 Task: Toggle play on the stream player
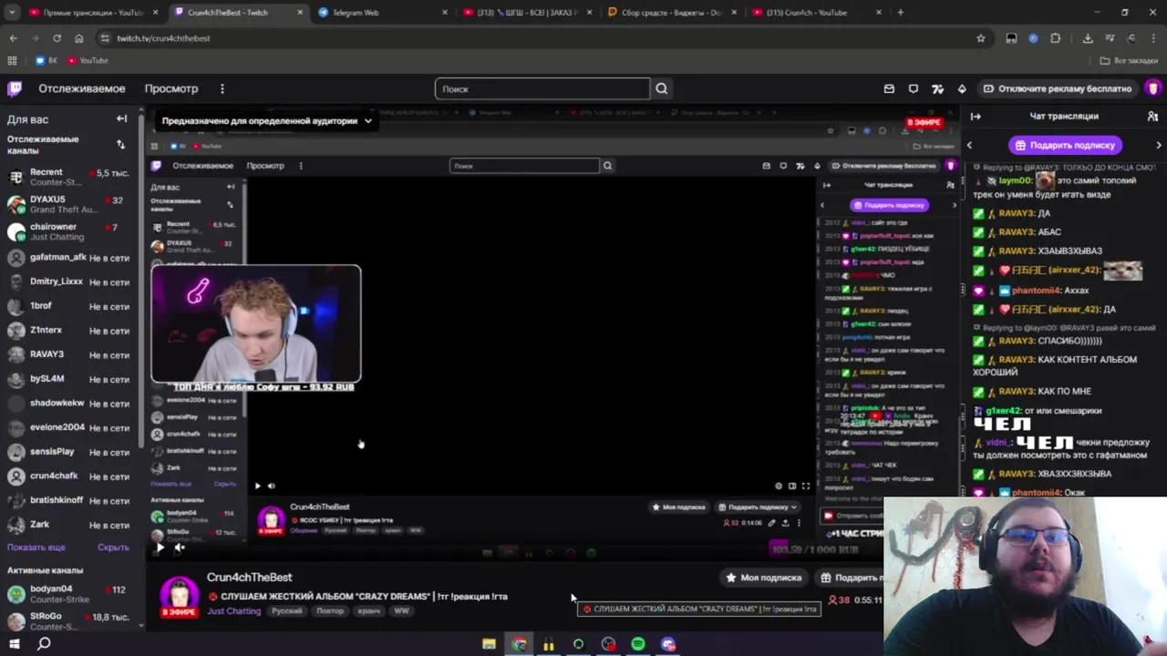160,548
